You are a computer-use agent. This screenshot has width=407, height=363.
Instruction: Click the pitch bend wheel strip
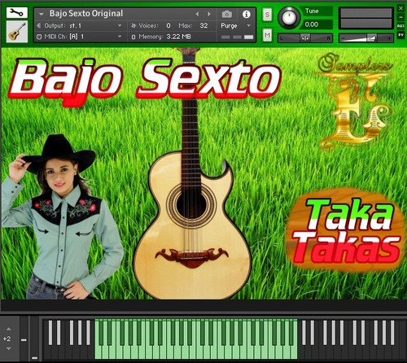24,339
